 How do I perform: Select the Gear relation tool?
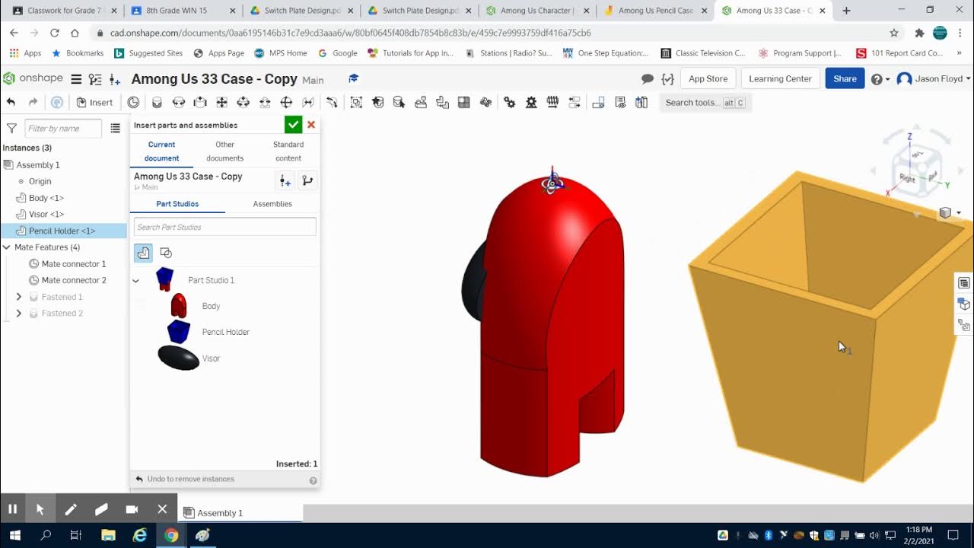click(510, 102)
